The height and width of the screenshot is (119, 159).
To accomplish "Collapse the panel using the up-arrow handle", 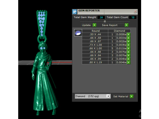I will click(x=105, y=21).
